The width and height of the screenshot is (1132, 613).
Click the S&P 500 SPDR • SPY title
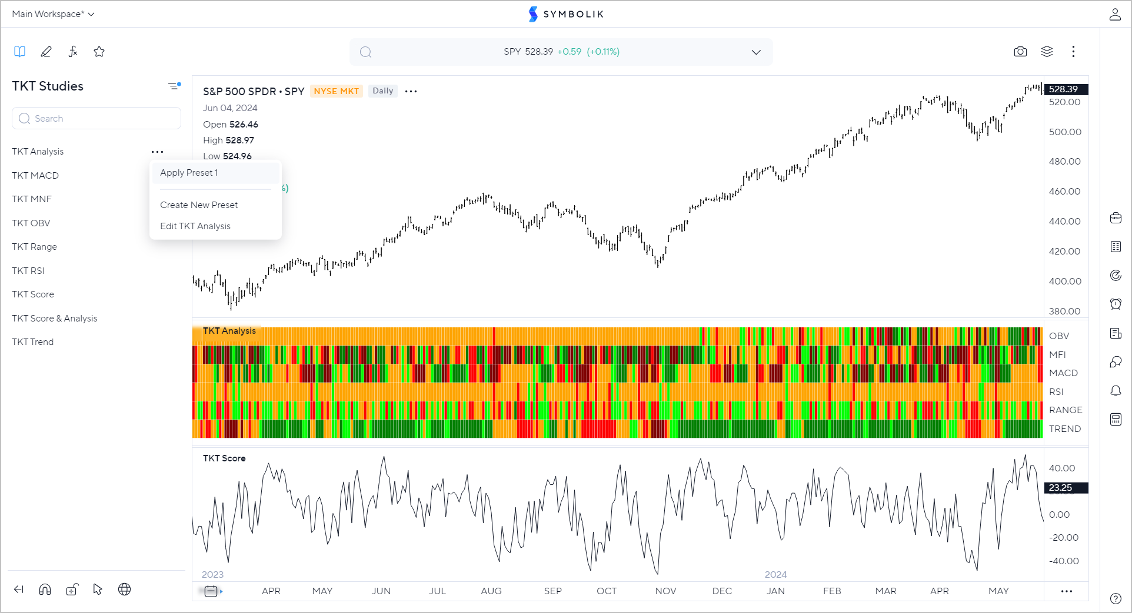click(x=254, y=91)
